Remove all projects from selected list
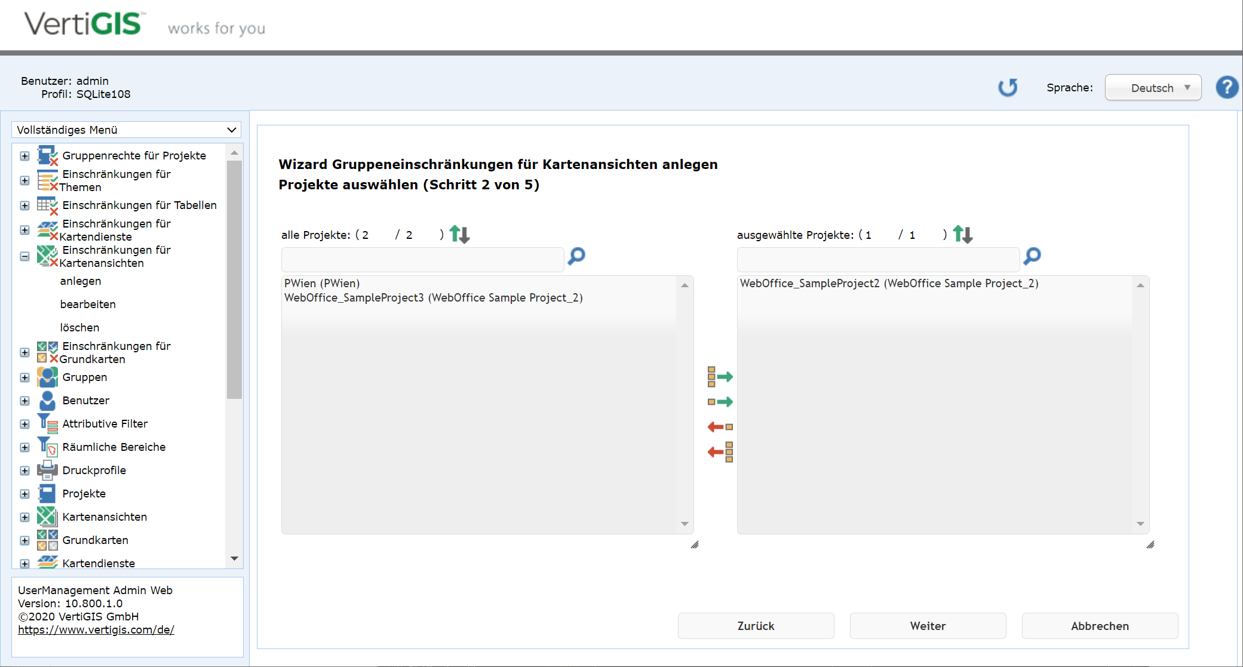 (x=720, y=452)
